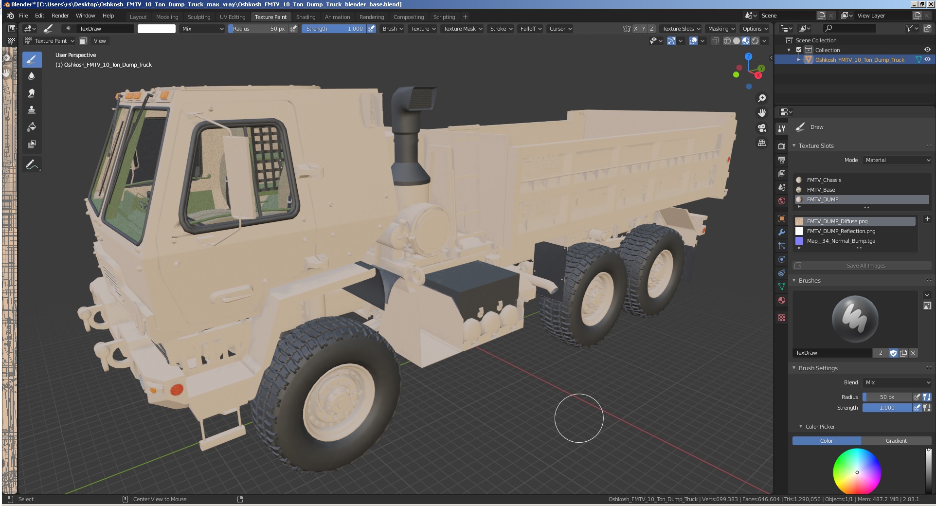This screenshot has height=506, width=936.
Task: Click the brush color swatch in header
Action: [157, 29]
